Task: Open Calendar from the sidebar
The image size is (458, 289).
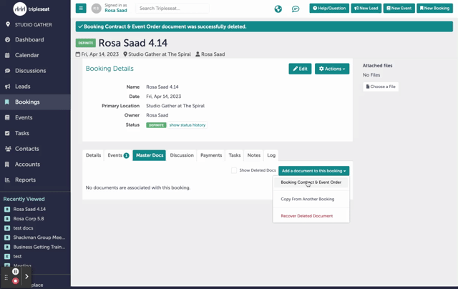Action: tap(27, 55)
